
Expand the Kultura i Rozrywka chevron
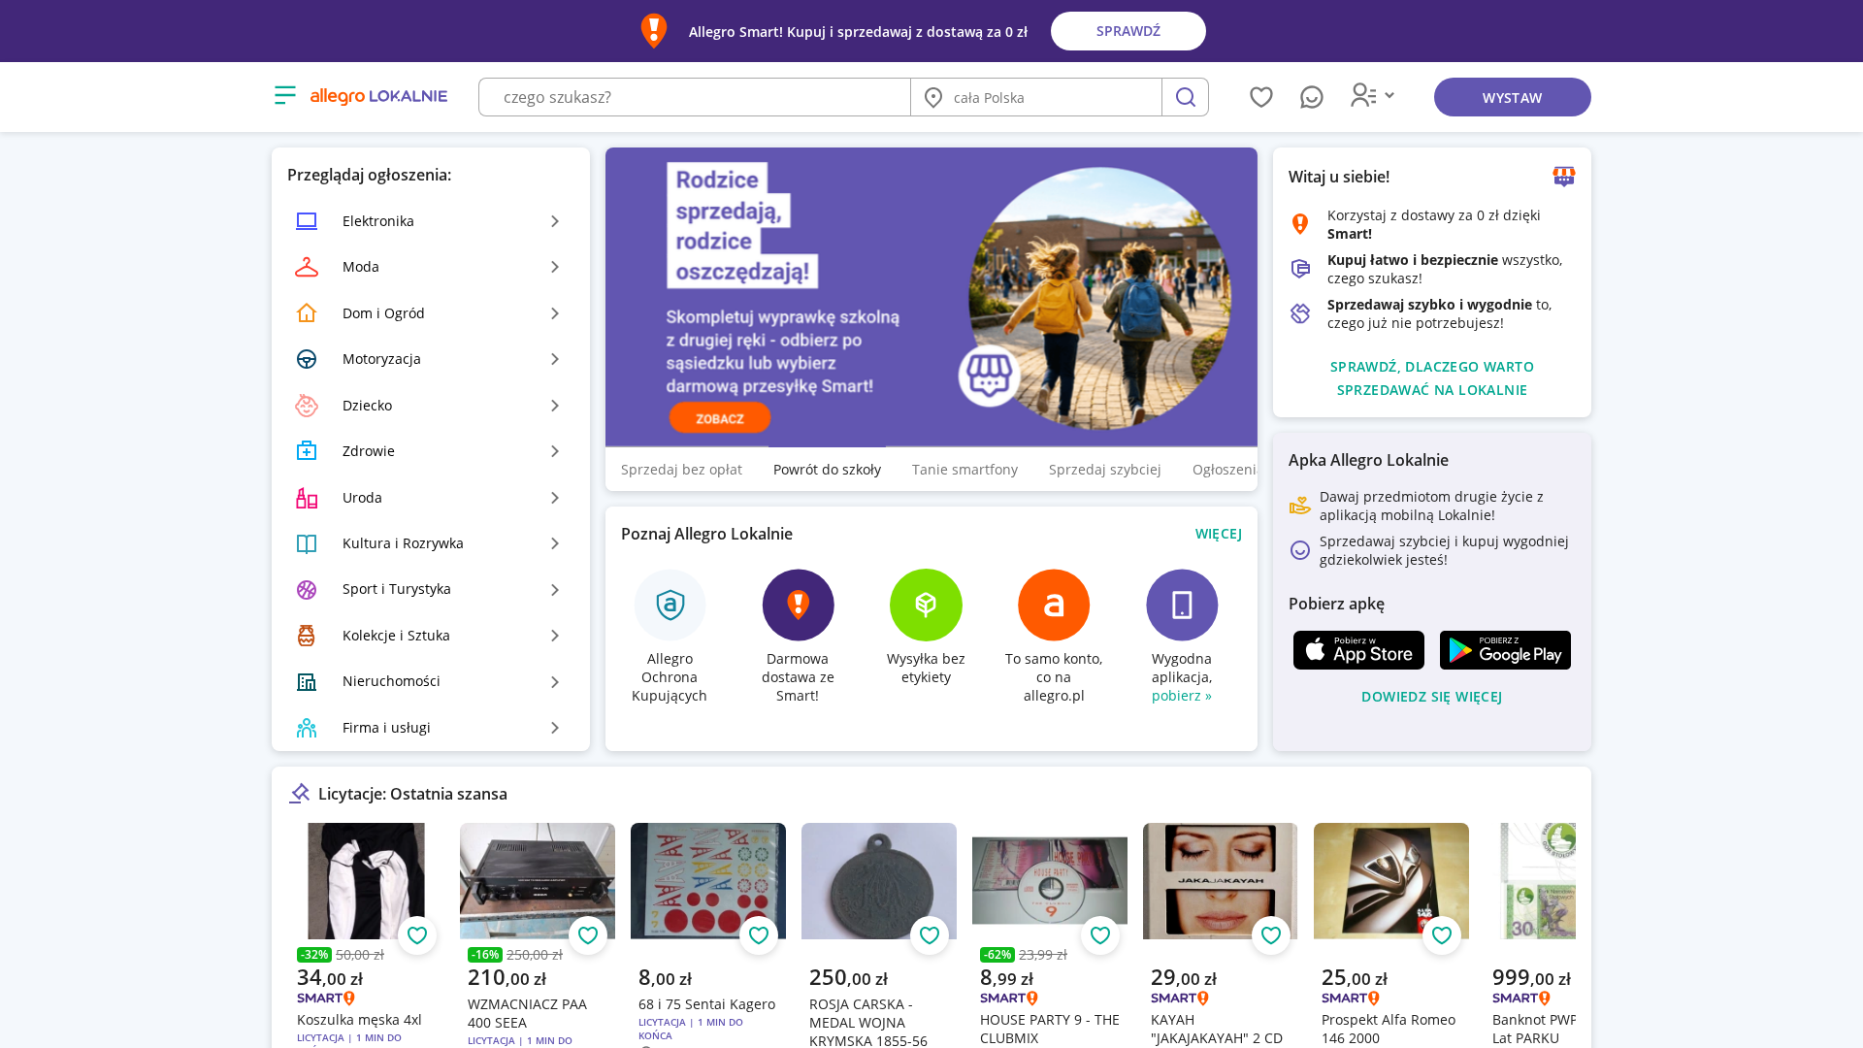tap(555, 543)
